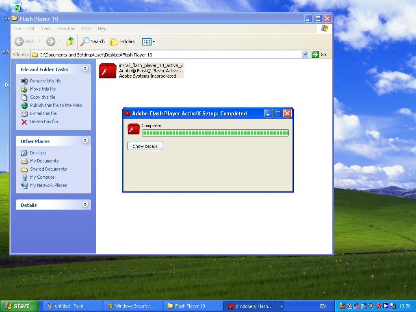Maximize the Flash Player 10 Explorer window

(x=318, y=19)
